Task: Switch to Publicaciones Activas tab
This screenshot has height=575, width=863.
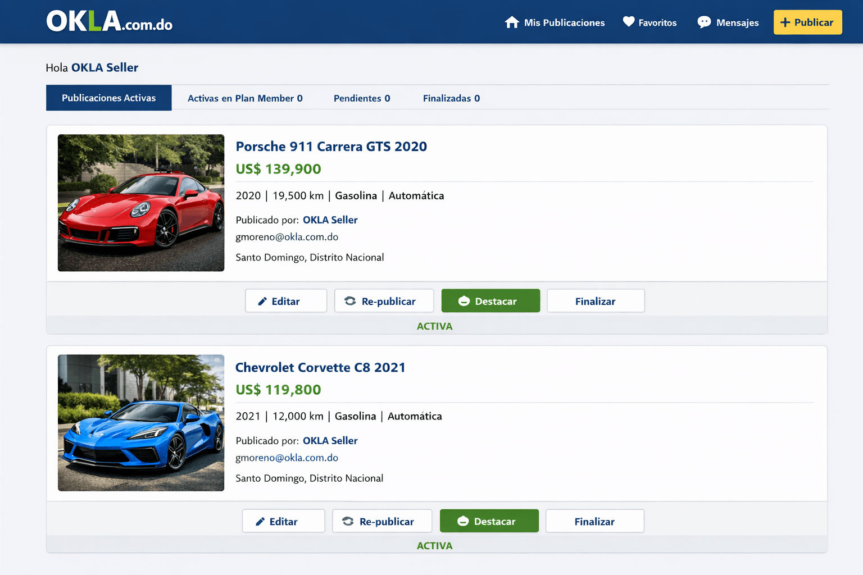Action: (108, 98)
